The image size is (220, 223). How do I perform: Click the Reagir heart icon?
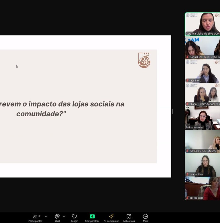[74, 217]
